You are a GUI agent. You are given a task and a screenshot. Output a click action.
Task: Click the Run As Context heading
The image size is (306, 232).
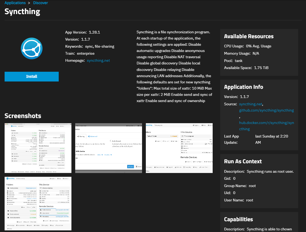pyautogui.click(x=243, y=161)
